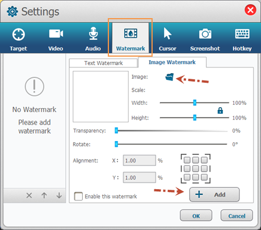Click the Transparency slider handle
Image resolution: width=261 pixels, height=230 pixels.
(x=116, y=130)
